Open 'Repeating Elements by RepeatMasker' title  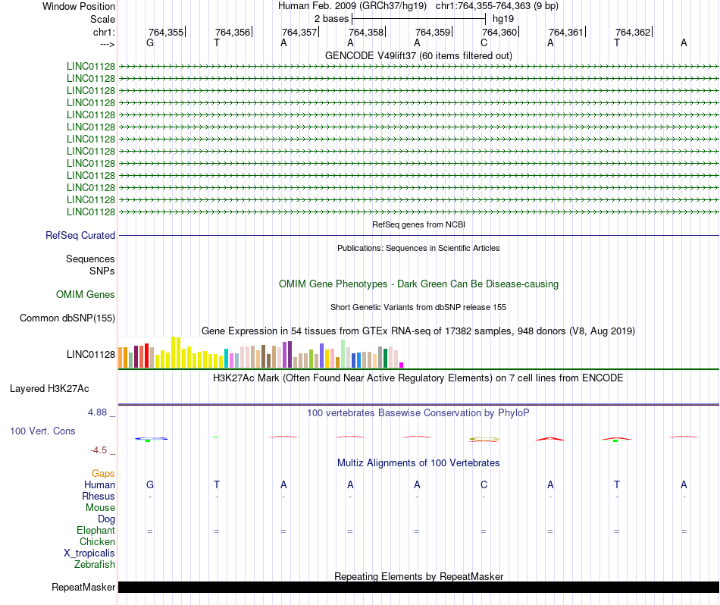[418, 576]
